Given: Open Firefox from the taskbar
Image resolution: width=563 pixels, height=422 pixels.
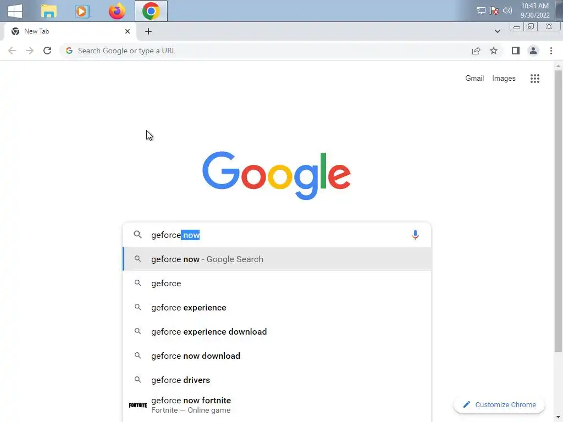Looking at the screenshot, I should [117, 11].
